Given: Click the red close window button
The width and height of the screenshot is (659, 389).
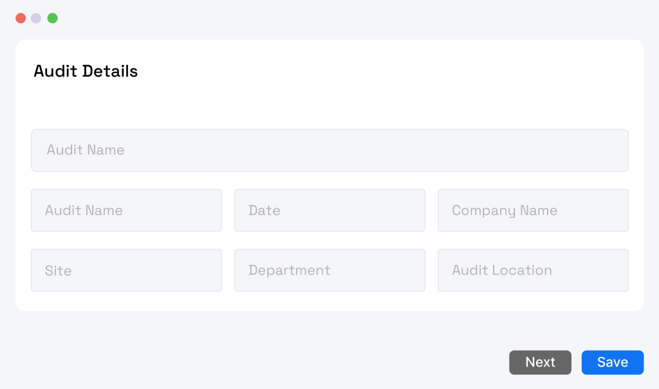Looking at the screenshot, I should 21,18.
